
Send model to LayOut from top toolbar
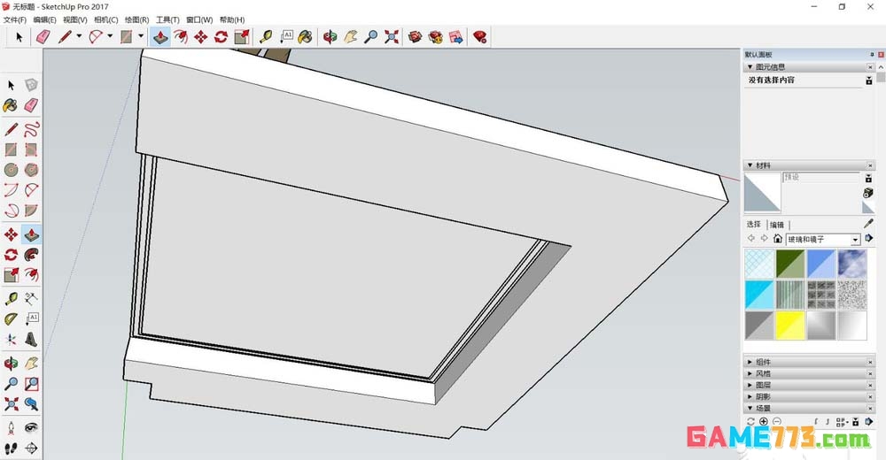[x=456, y=37]
